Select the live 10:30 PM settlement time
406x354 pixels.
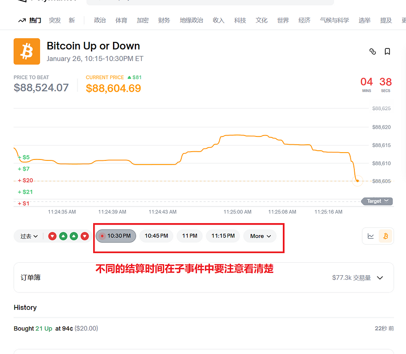click(116, 236)
